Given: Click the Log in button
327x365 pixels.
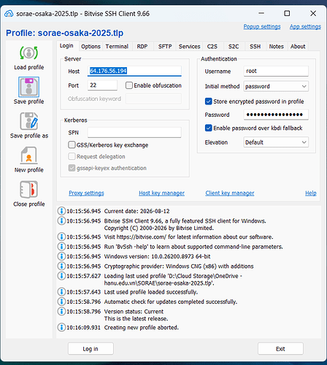Looking at the screenshot, I should click(x=91, y=349).
